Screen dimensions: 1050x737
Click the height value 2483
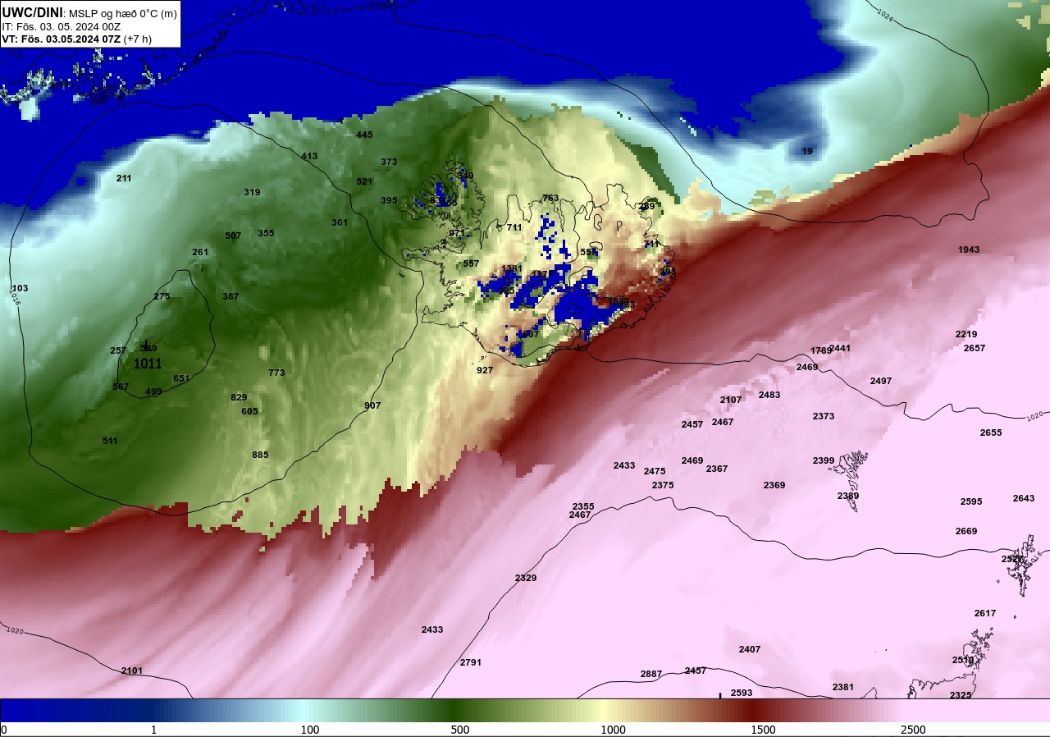click(x=769, y=395)
